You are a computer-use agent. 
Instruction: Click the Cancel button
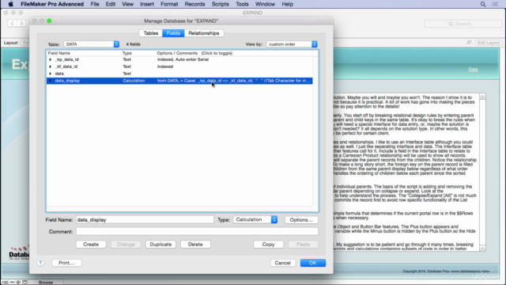pyautogui.click(x=283, y=263)
